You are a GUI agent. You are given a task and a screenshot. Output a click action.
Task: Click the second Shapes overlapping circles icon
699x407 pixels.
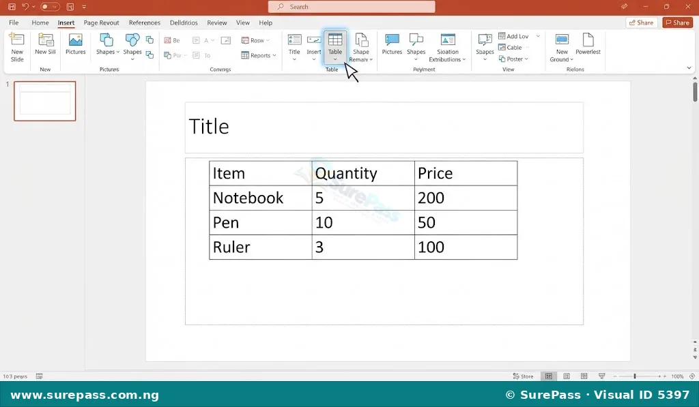132,40
